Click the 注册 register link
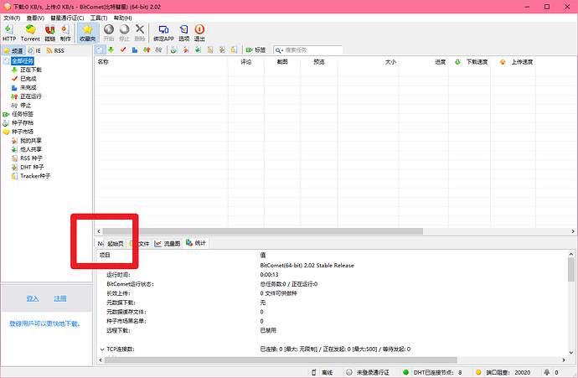This screenshot has width=578, height=378. point(59,298)
